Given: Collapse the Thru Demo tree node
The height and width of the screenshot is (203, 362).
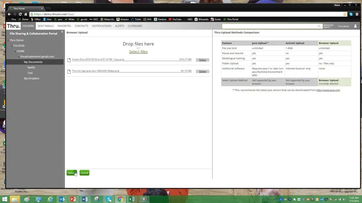Looking at the screenshot, I should (8, 40).
